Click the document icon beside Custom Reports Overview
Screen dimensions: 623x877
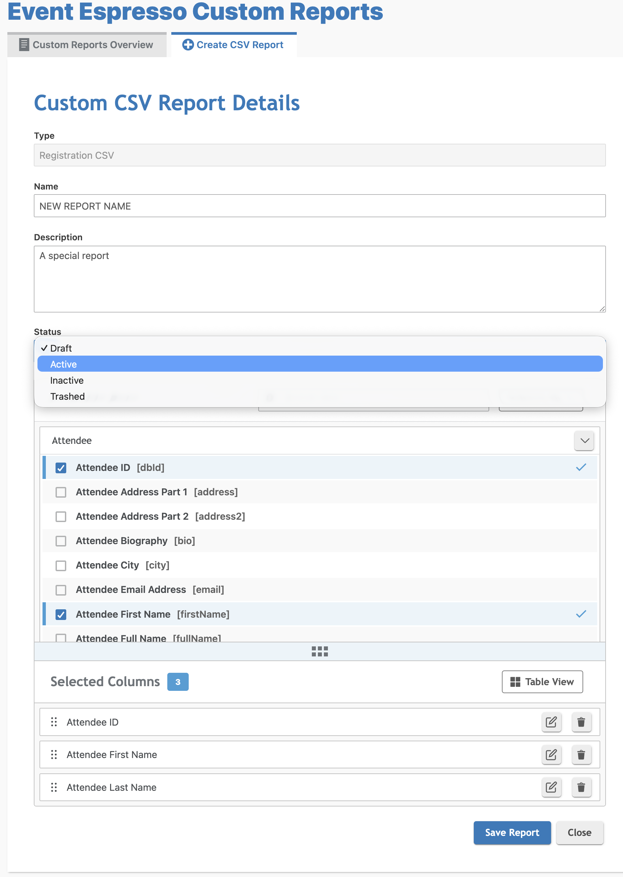point(24,45)
